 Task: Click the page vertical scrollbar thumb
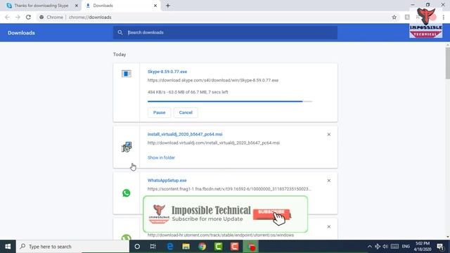coord(448,63)
